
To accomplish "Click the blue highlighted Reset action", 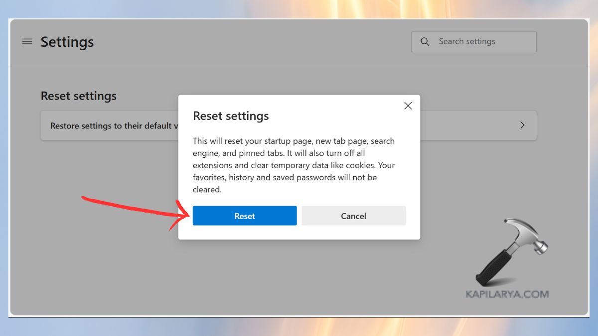I will (244, 216).
